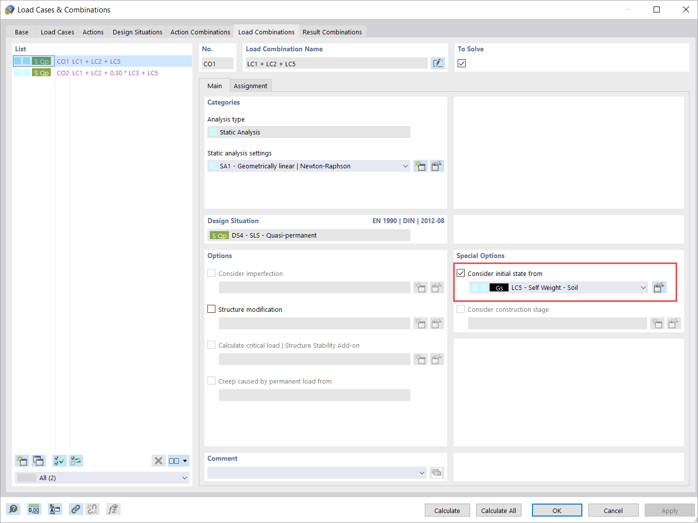Edit LC5 initial state settings via its edit icon
698x523 pixels.
[659, 287]
